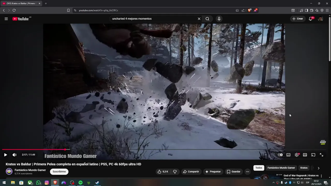The width and height of the screenshot is (331, 186).
Task: Toggle the browser sidebar panel
Action: (x=306, y=10)
